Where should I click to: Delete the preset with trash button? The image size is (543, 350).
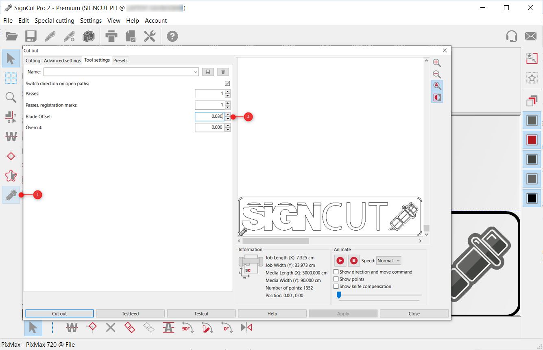(x=223, y=72)
